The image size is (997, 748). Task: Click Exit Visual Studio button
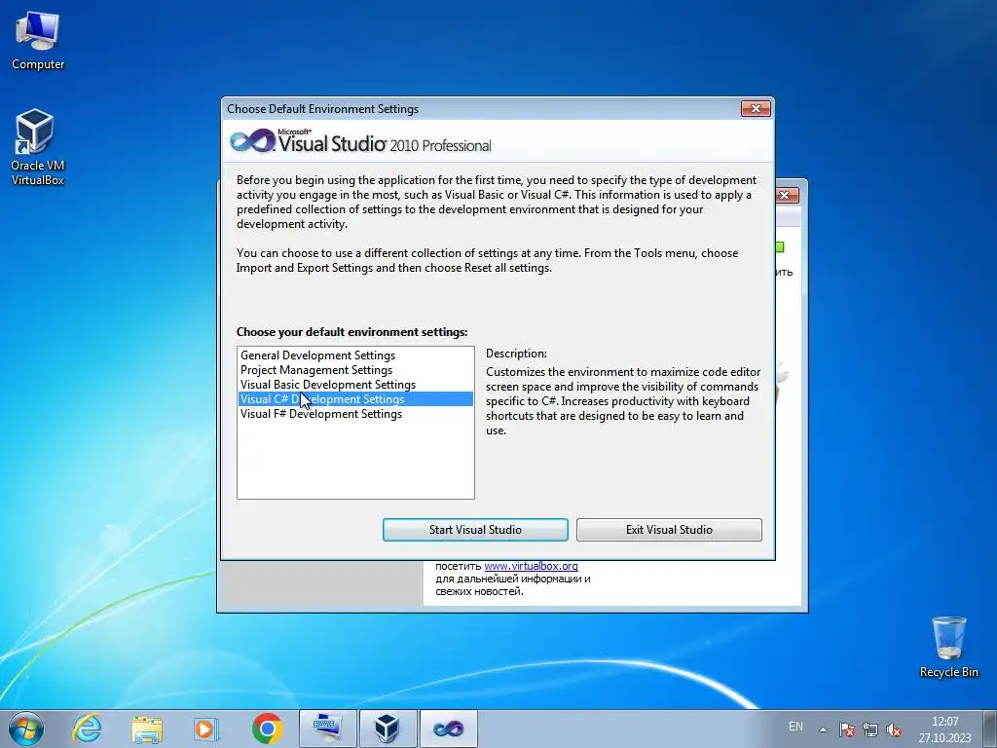click(669, 530)
